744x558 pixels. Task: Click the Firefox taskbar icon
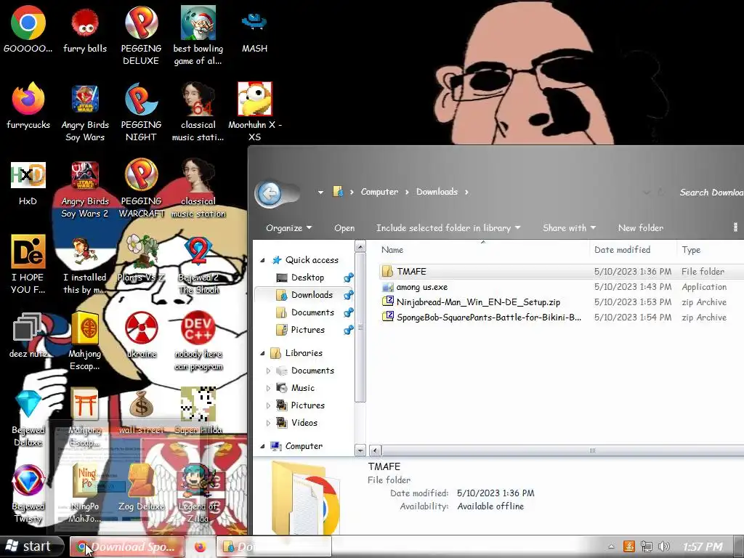(201, 546)
